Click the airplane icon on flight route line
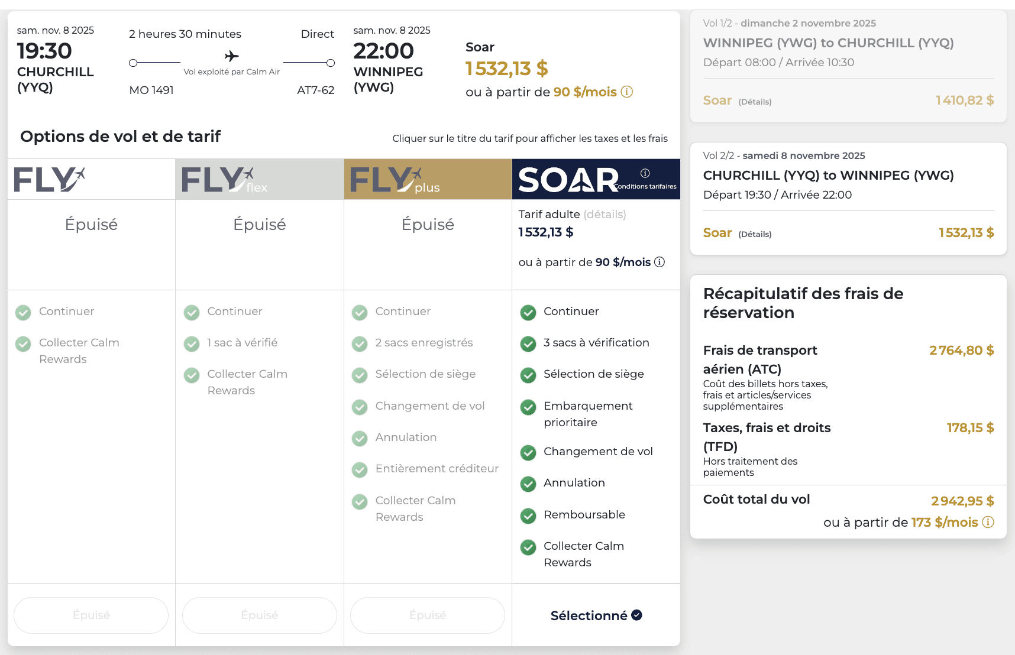The width and height of the screenshot is (1015, 655). (x=232, y=56)
